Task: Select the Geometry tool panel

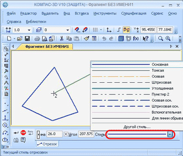Action: pyautogui.click(x=6, y=49)
